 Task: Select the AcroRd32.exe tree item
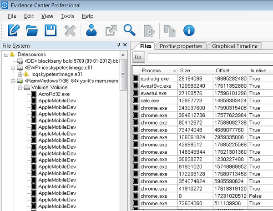pos(54,94)
